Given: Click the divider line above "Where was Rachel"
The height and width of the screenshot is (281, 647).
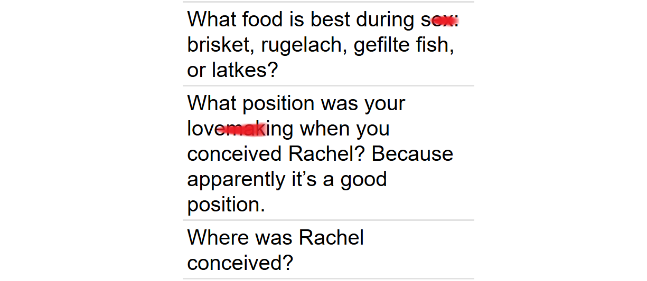Looking at the screenshot, I should pos(329,220).
